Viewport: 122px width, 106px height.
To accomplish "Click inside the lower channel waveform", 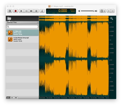I will tap(74, 78).
